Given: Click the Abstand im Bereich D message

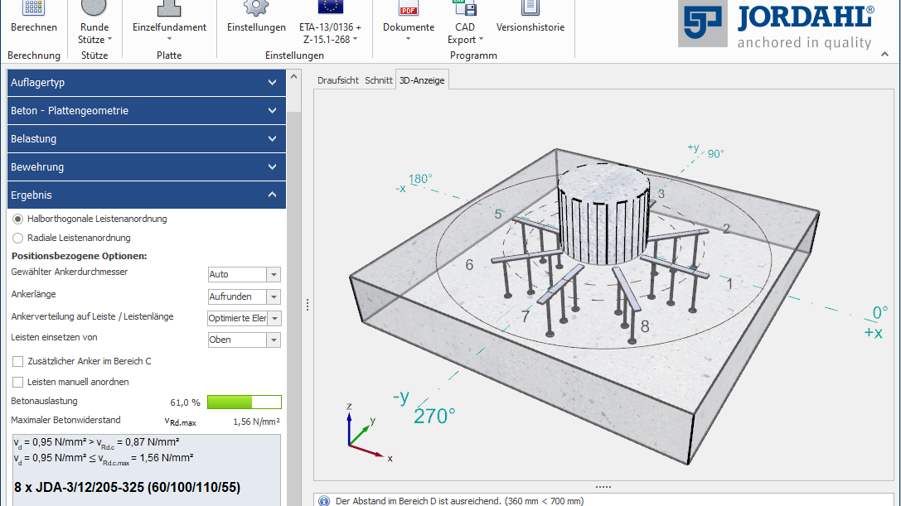Looking at the screenshot, I should (460, 501).
